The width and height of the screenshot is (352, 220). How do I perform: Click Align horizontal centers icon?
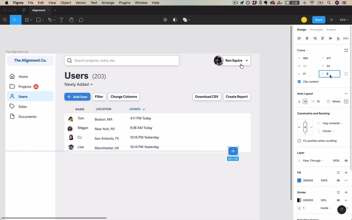pos(307,38)
